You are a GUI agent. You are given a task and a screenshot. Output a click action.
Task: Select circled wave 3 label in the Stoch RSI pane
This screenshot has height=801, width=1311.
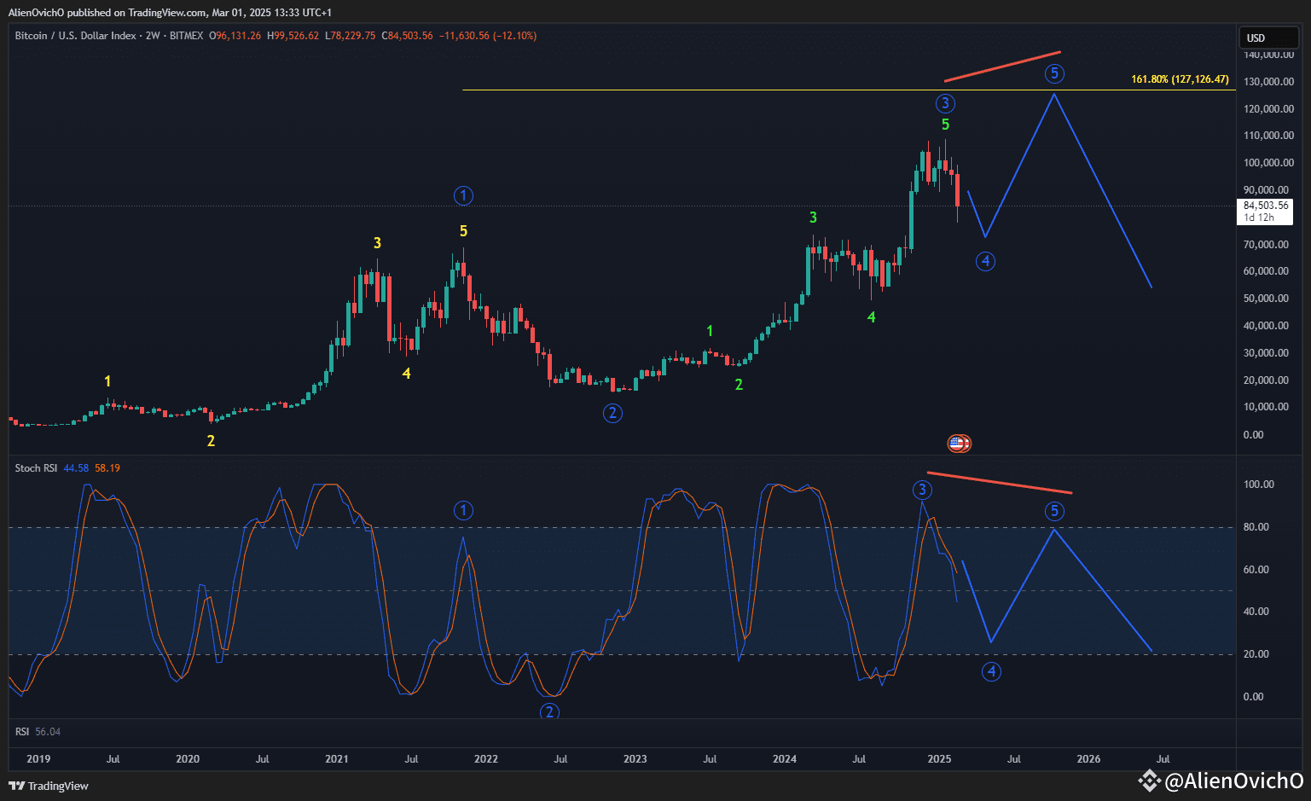[922, 490]
